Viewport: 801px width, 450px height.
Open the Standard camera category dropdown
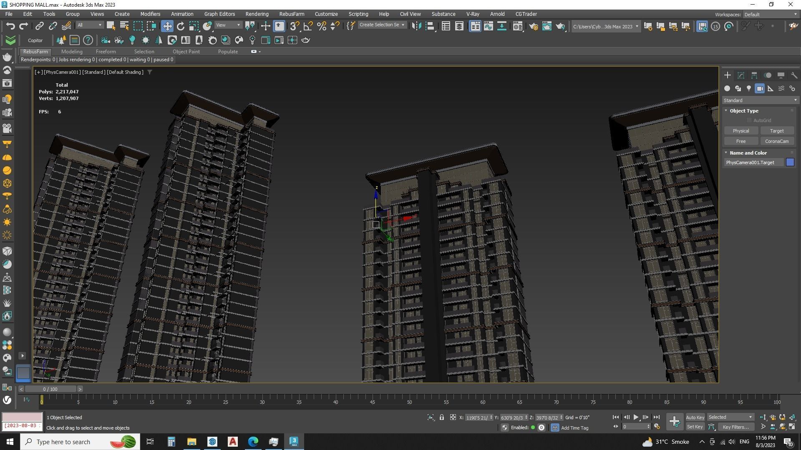coord(760,100)
